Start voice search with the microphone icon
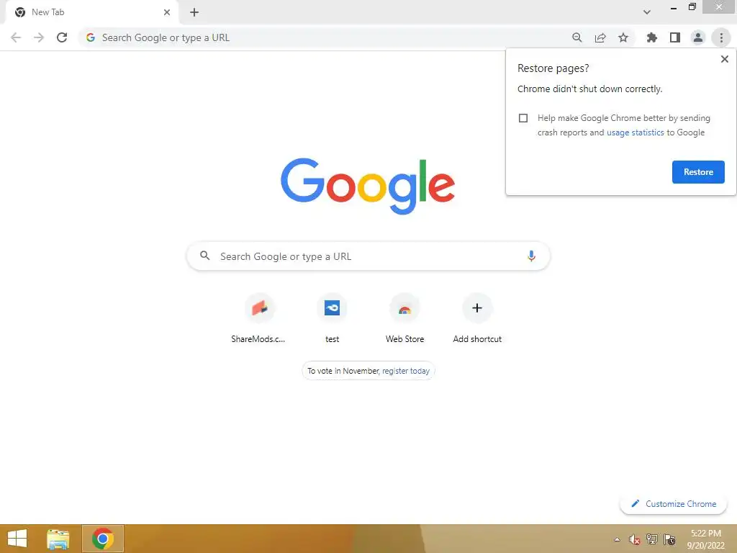The image size is (737, 553). (x=531, y=256)
